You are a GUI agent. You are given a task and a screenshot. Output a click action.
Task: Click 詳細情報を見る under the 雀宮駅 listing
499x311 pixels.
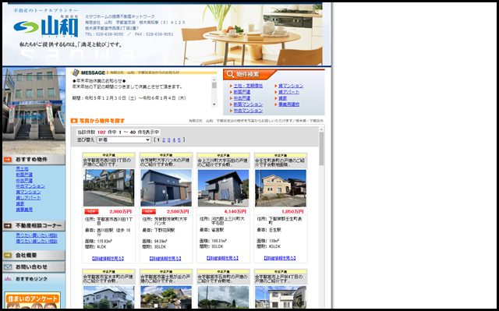click(222, 258)
